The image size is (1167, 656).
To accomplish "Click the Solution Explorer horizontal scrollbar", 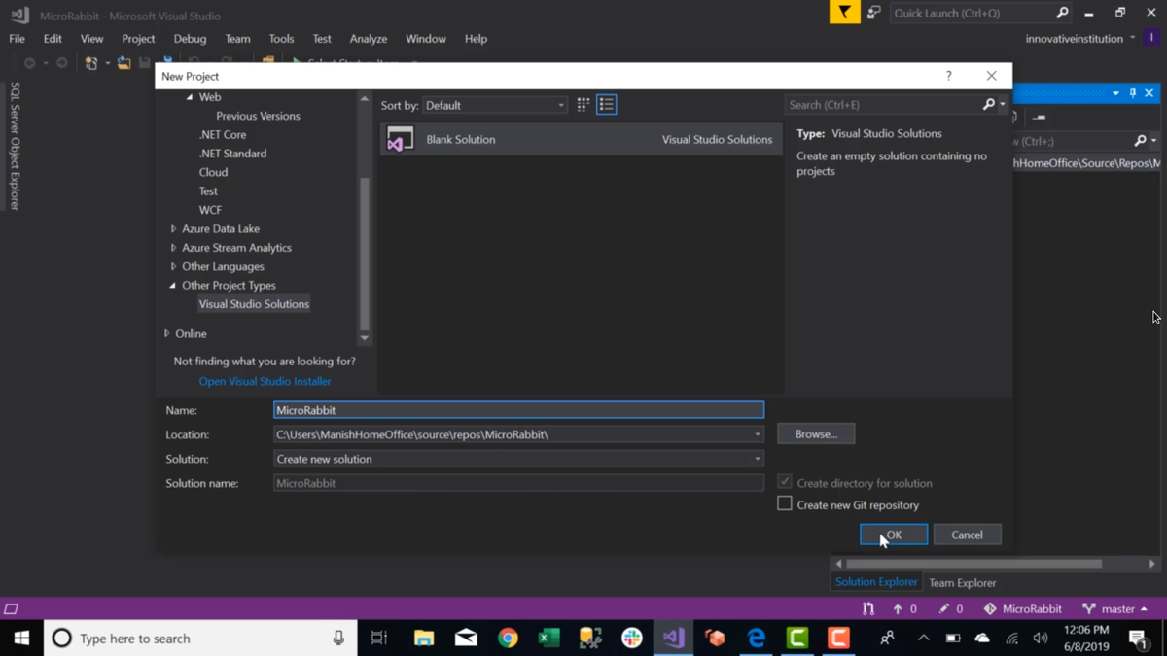I will [x=973, y=564].
